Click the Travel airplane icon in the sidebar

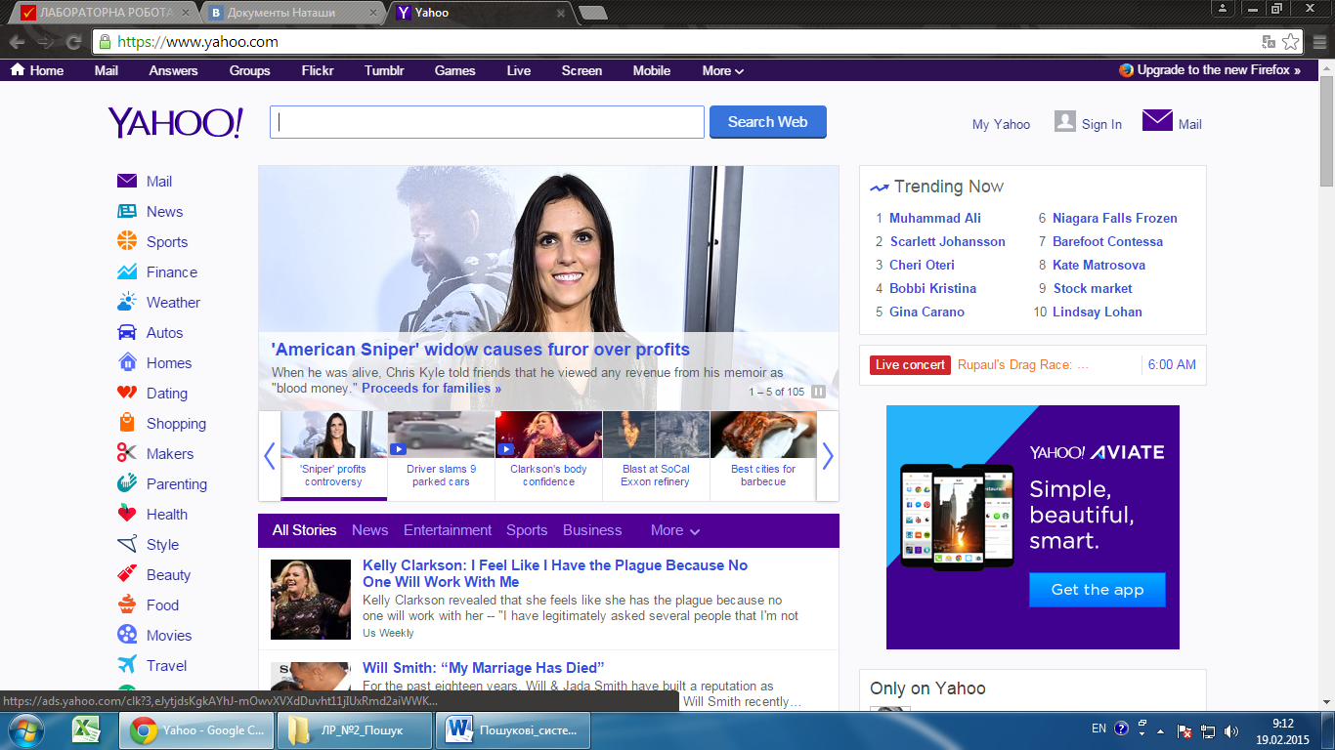click(x=127, y=665)
